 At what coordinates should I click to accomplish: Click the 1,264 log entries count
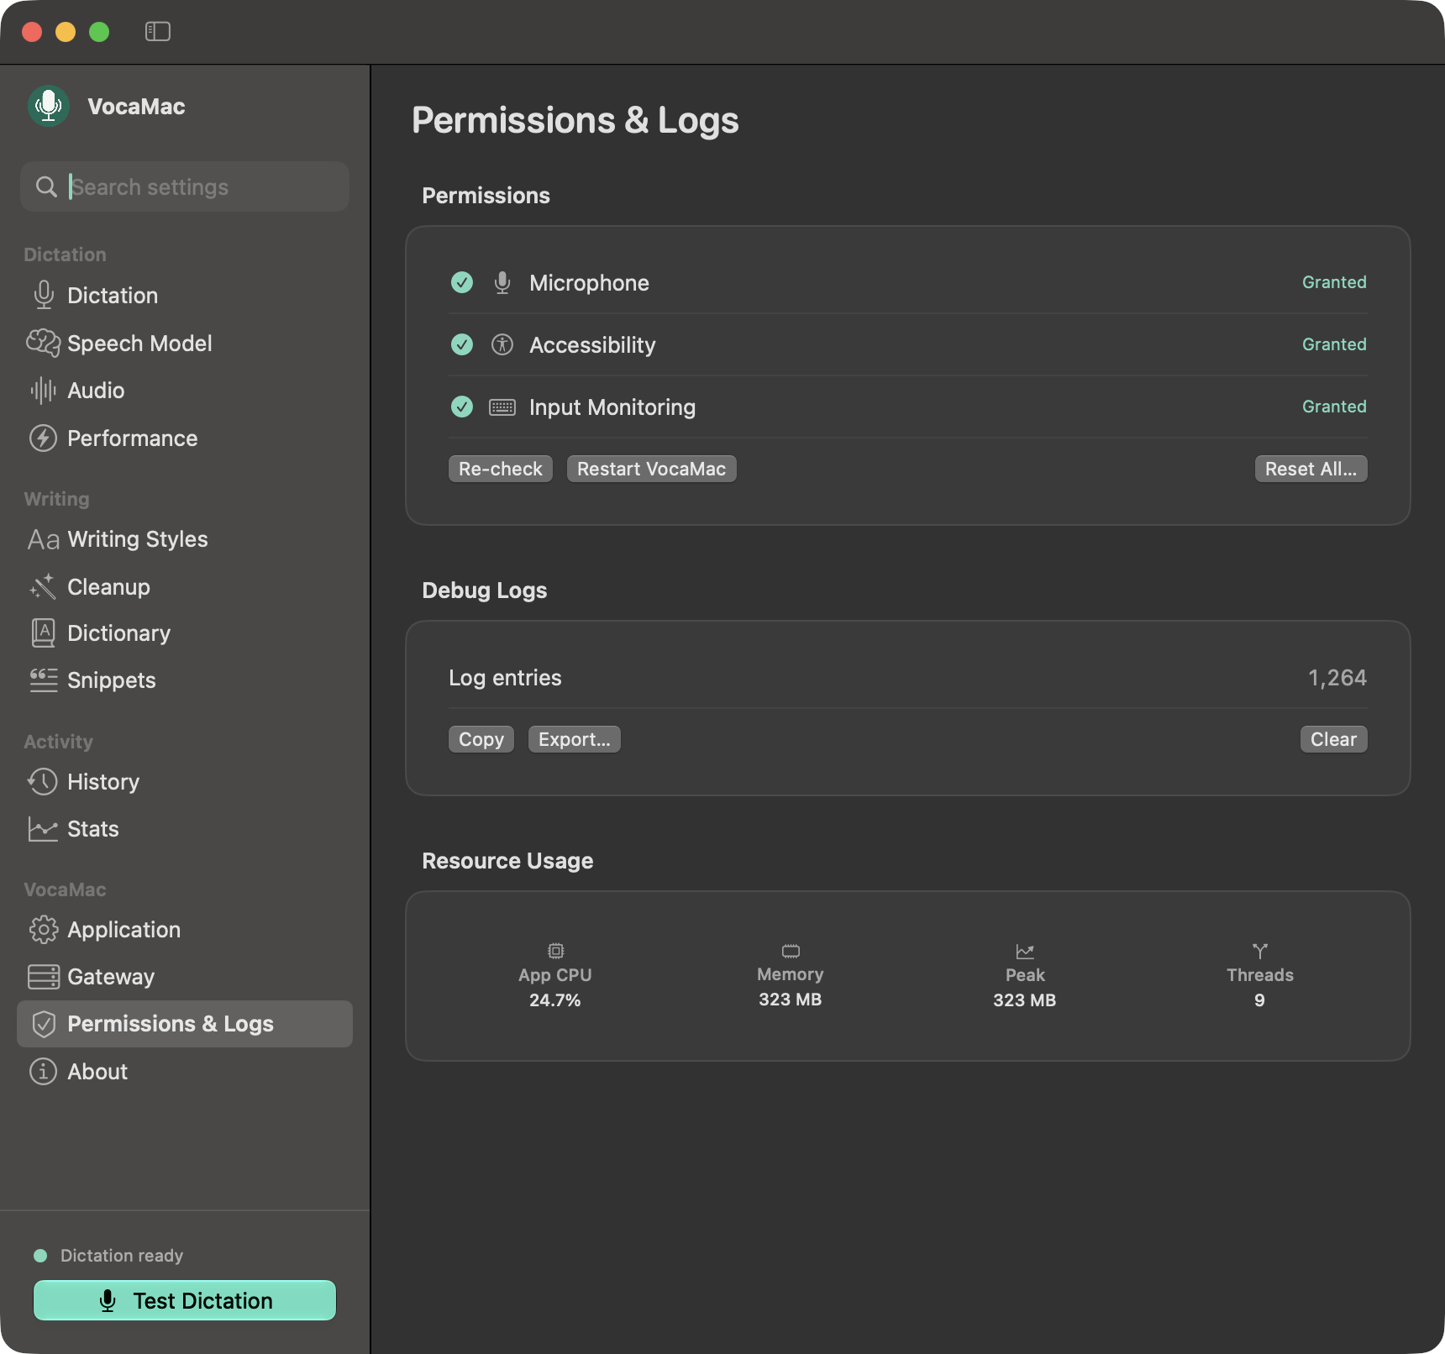pos(1337,678)
